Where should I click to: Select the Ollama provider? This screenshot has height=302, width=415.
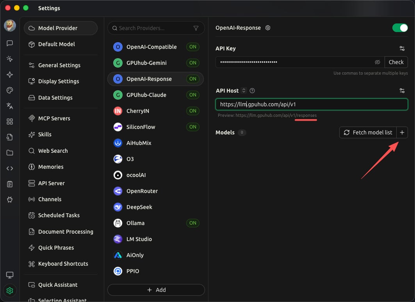(156, 223)
